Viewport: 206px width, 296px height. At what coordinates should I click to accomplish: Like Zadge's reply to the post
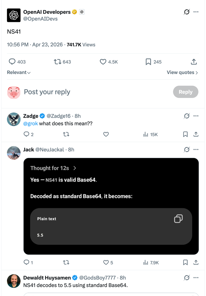click(x=106, y=134)
